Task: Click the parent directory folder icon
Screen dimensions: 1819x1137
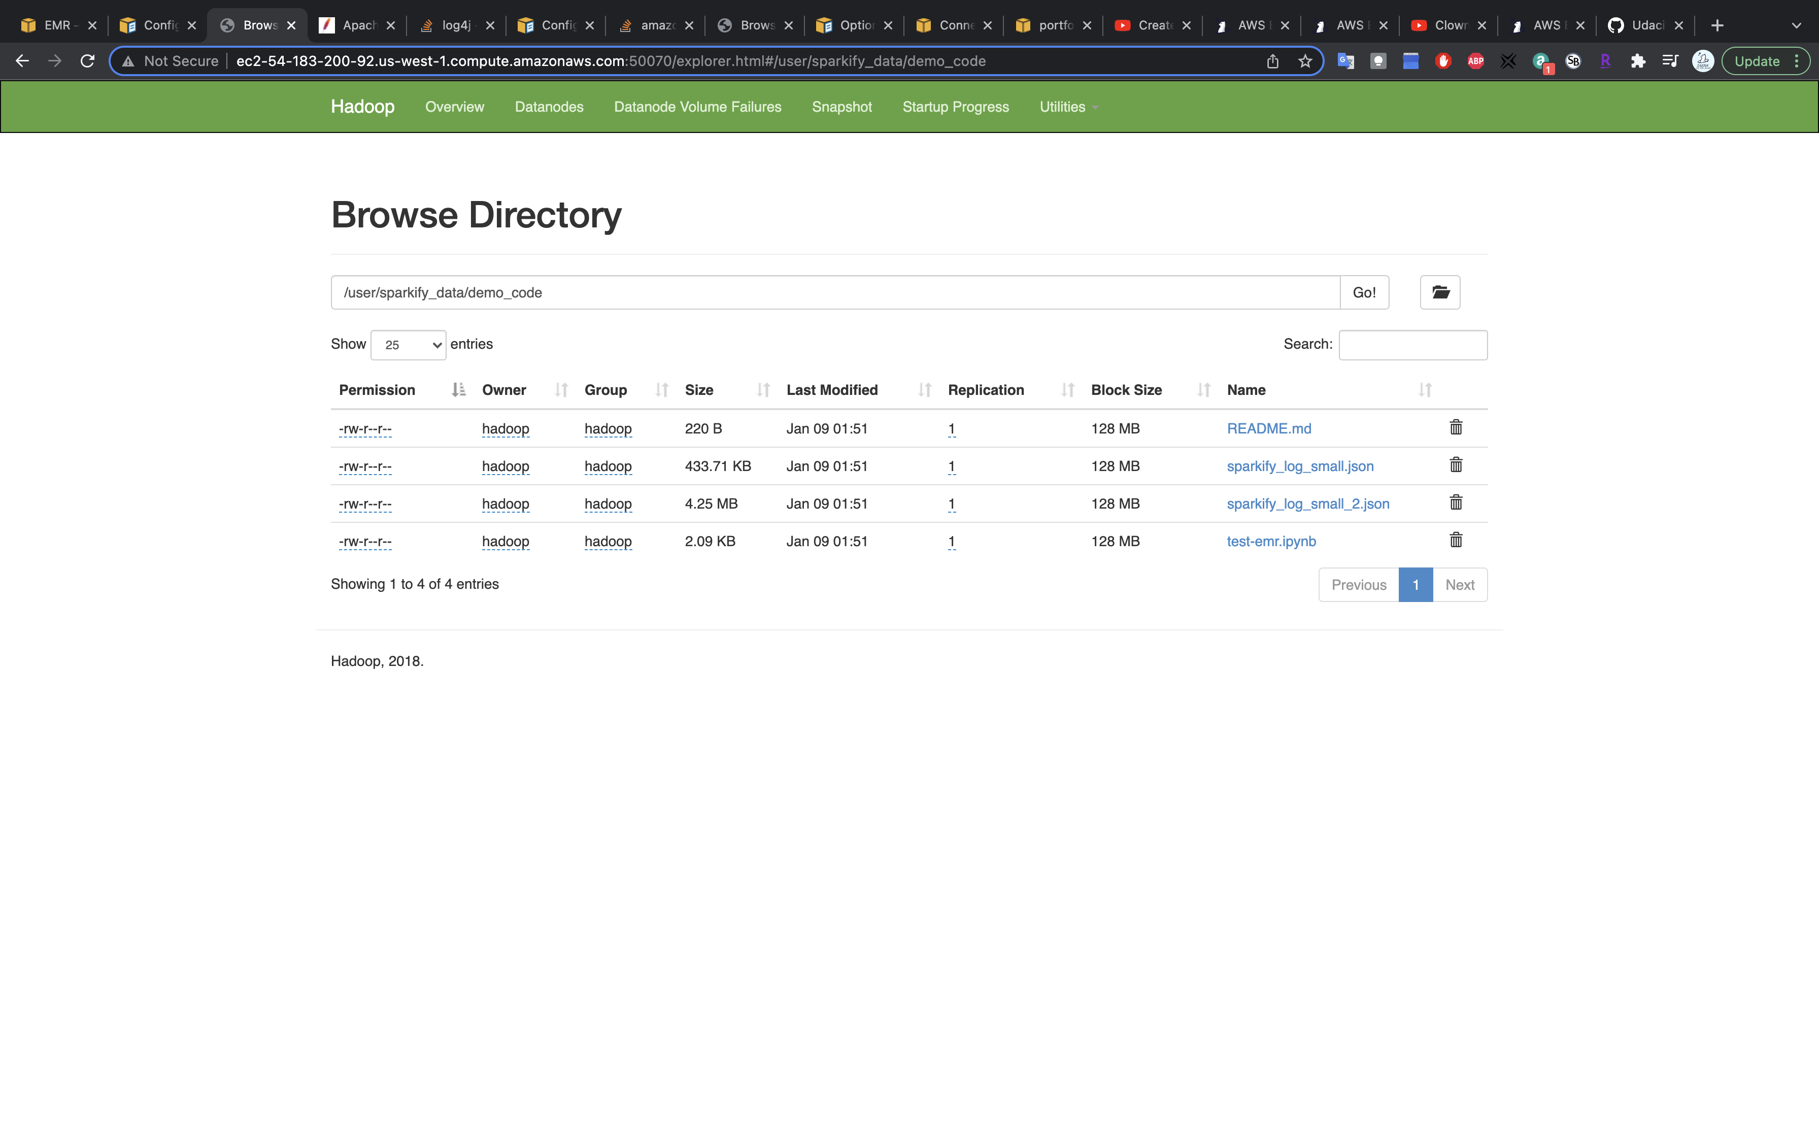Action: pyautogui.click(x=1439, y=292)
